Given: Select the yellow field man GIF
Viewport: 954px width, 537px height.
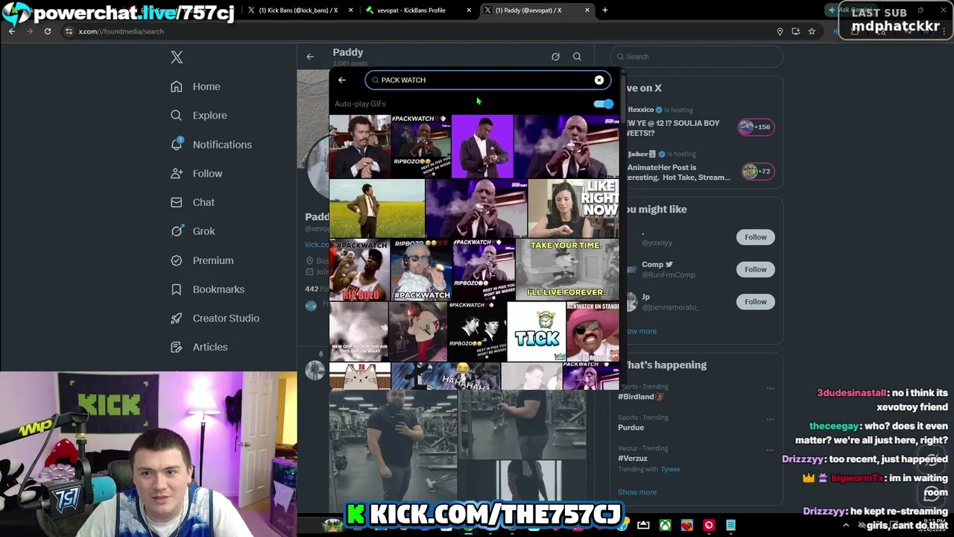Looking at the screenshot, I should pyautogui.click(x=377, y=208).
